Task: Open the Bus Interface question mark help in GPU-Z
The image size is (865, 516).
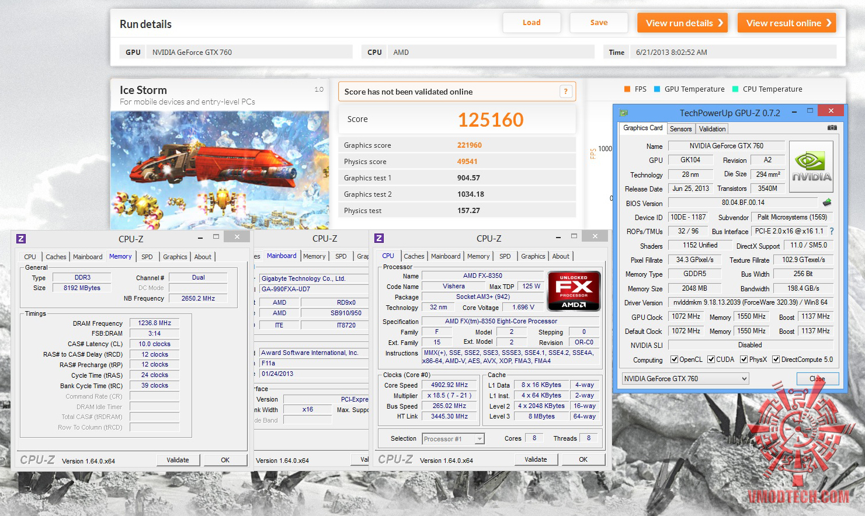Action: (832, 231)
